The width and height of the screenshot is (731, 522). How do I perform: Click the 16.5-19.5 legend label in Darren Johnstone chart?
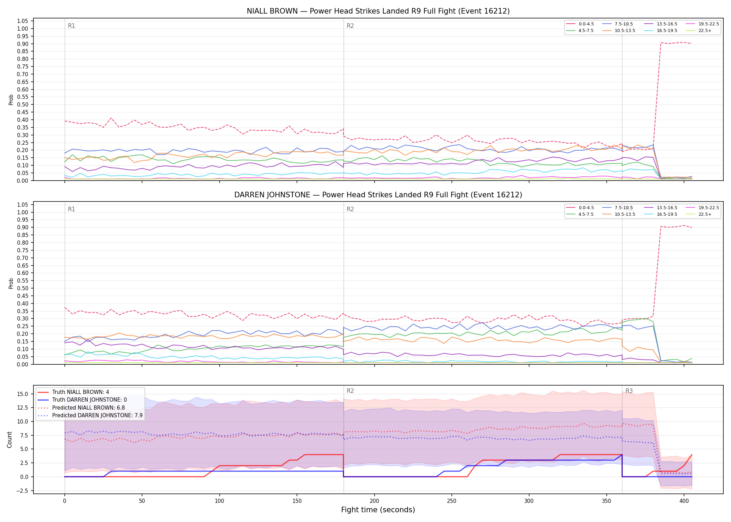(667, 214)
